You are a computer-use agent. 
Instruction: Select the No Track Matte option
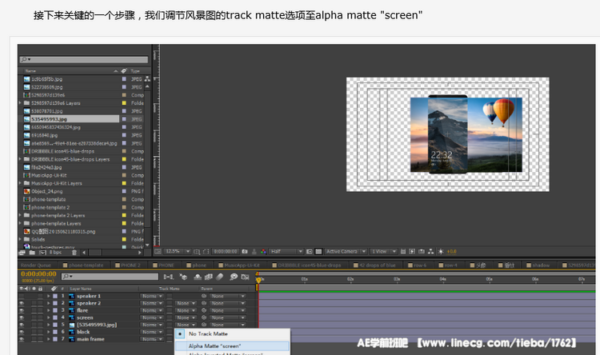click(232, 334)
